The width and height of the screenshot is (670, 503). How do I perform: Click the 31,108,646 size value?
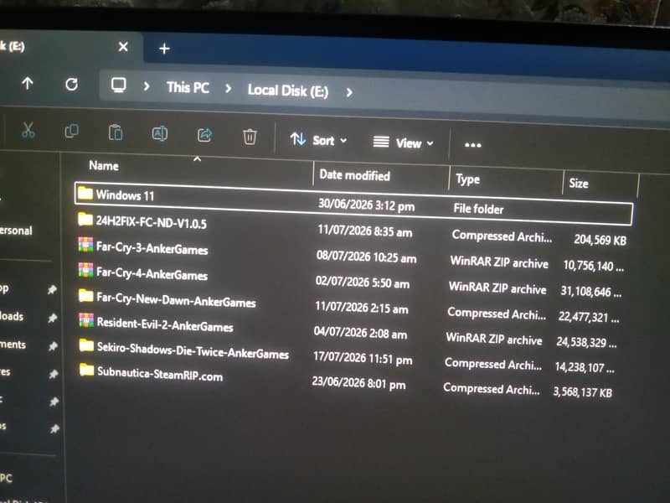click(590, 291)
